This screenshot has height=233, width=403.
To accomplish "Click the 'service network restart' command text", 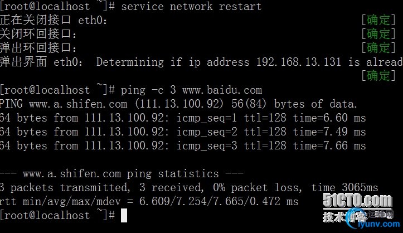I will pyautogui.click(x=191, y=6).
